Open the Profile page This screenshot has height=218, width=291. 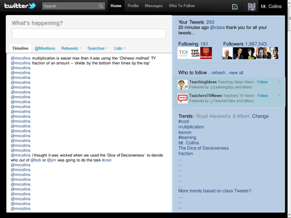133,6
